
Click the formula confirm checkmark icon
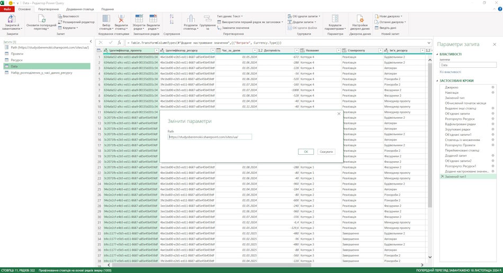(111, 43)
